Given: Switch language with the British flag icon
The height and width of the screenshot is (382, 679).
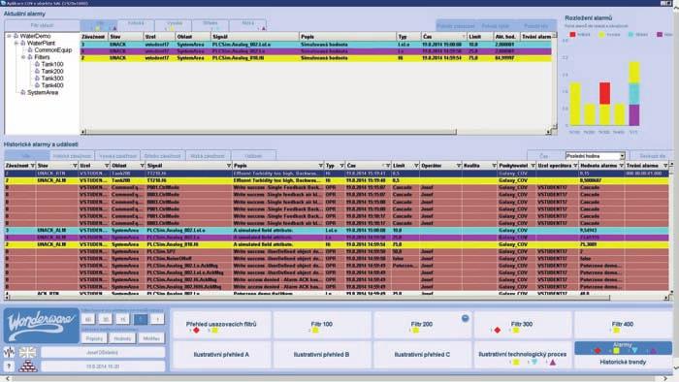Looking at the screenshot, I should coord(27,352).
